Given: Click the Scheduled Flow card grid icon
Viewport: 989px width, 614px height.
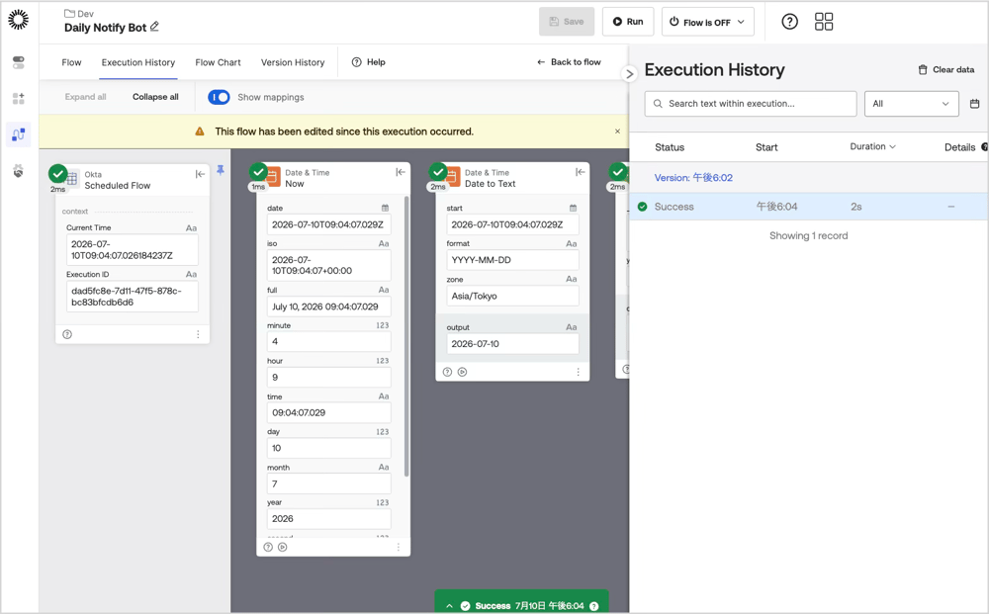Looking at the screenshot, I should [72, 179].
